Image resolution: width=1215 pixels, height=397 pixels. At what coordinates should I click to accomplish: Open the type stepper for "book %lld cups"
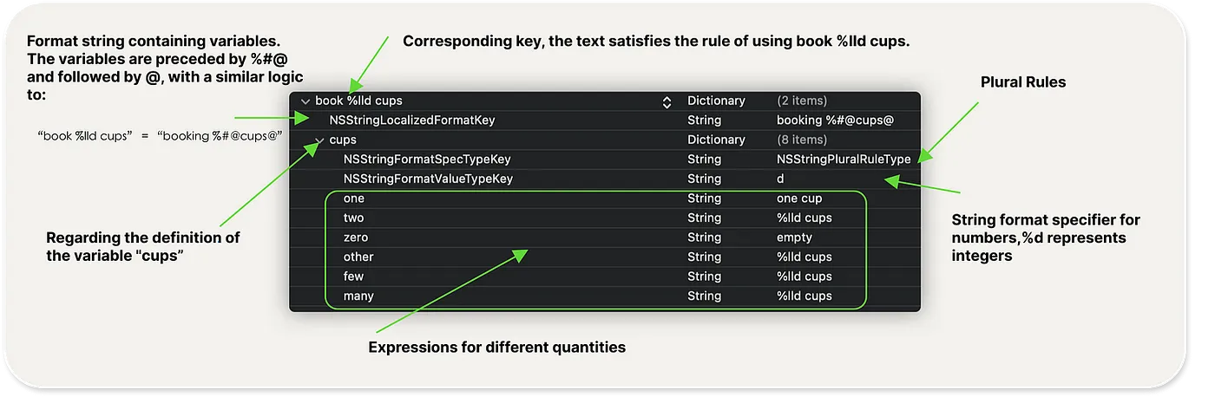667,102
